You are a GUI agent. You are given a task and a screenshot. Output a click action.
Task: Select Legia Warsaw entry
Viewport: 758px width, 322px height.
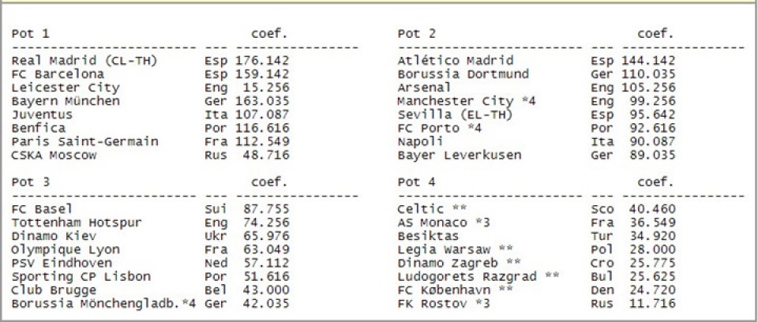(x=442, y=249)
